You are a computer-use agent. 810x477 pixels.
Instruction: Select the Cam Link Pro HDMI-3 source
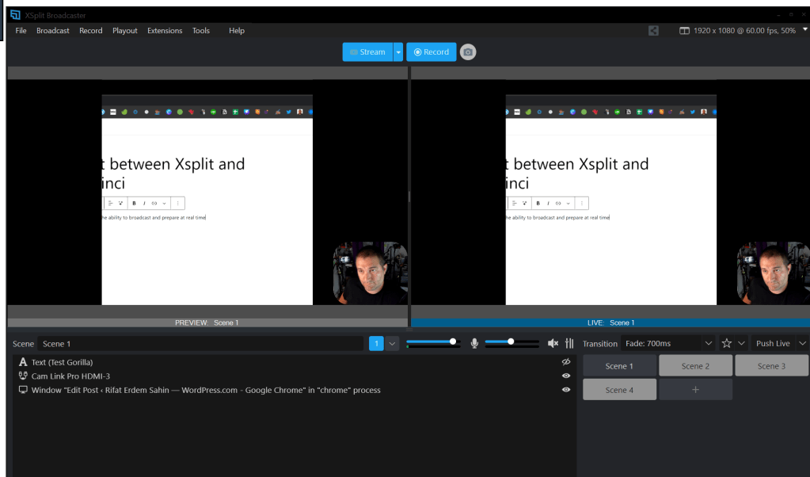(295, 376)
